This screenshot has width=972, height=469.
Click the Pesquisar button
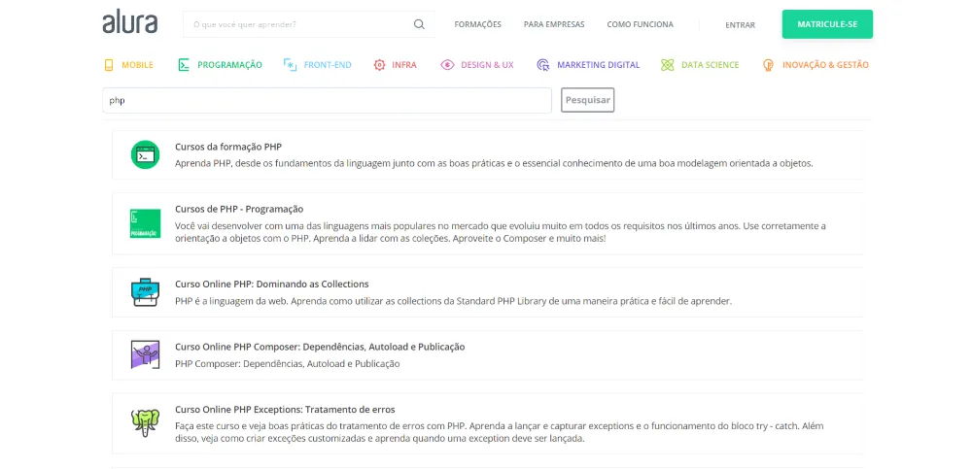point(588,100)
